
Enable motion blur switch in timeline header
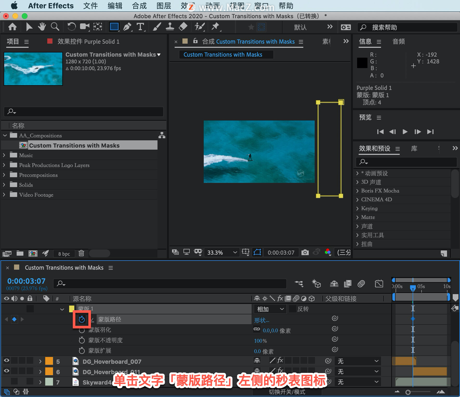click(x=361, y=283)
